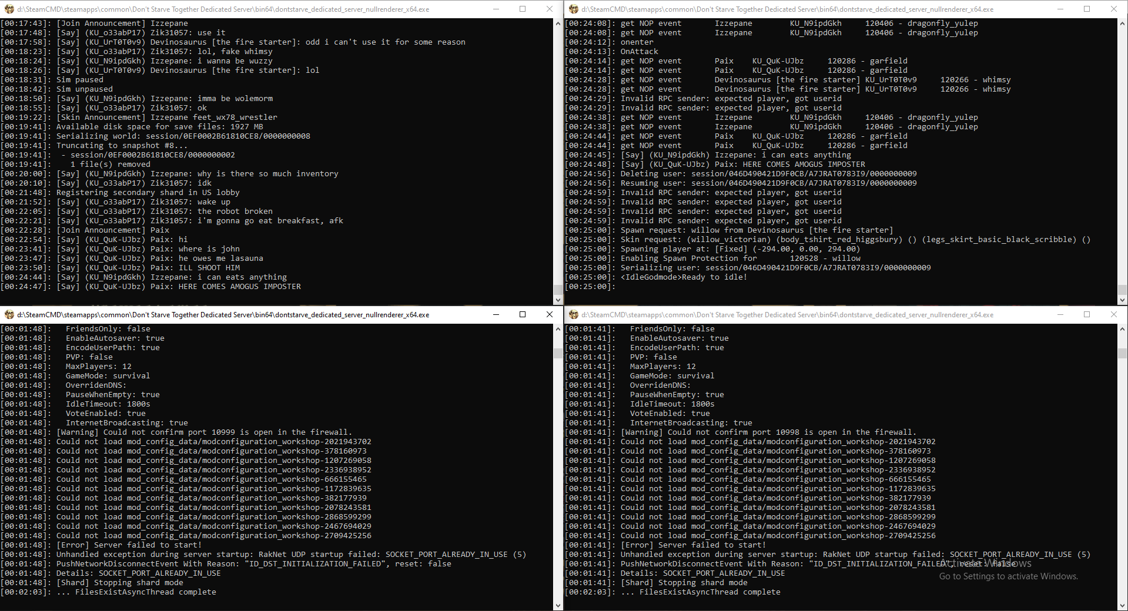Screen dimensions: 1128x611
Task: Select "[Error] Server failed to start!" at 00:01:48
Action: tap(101, 545)
